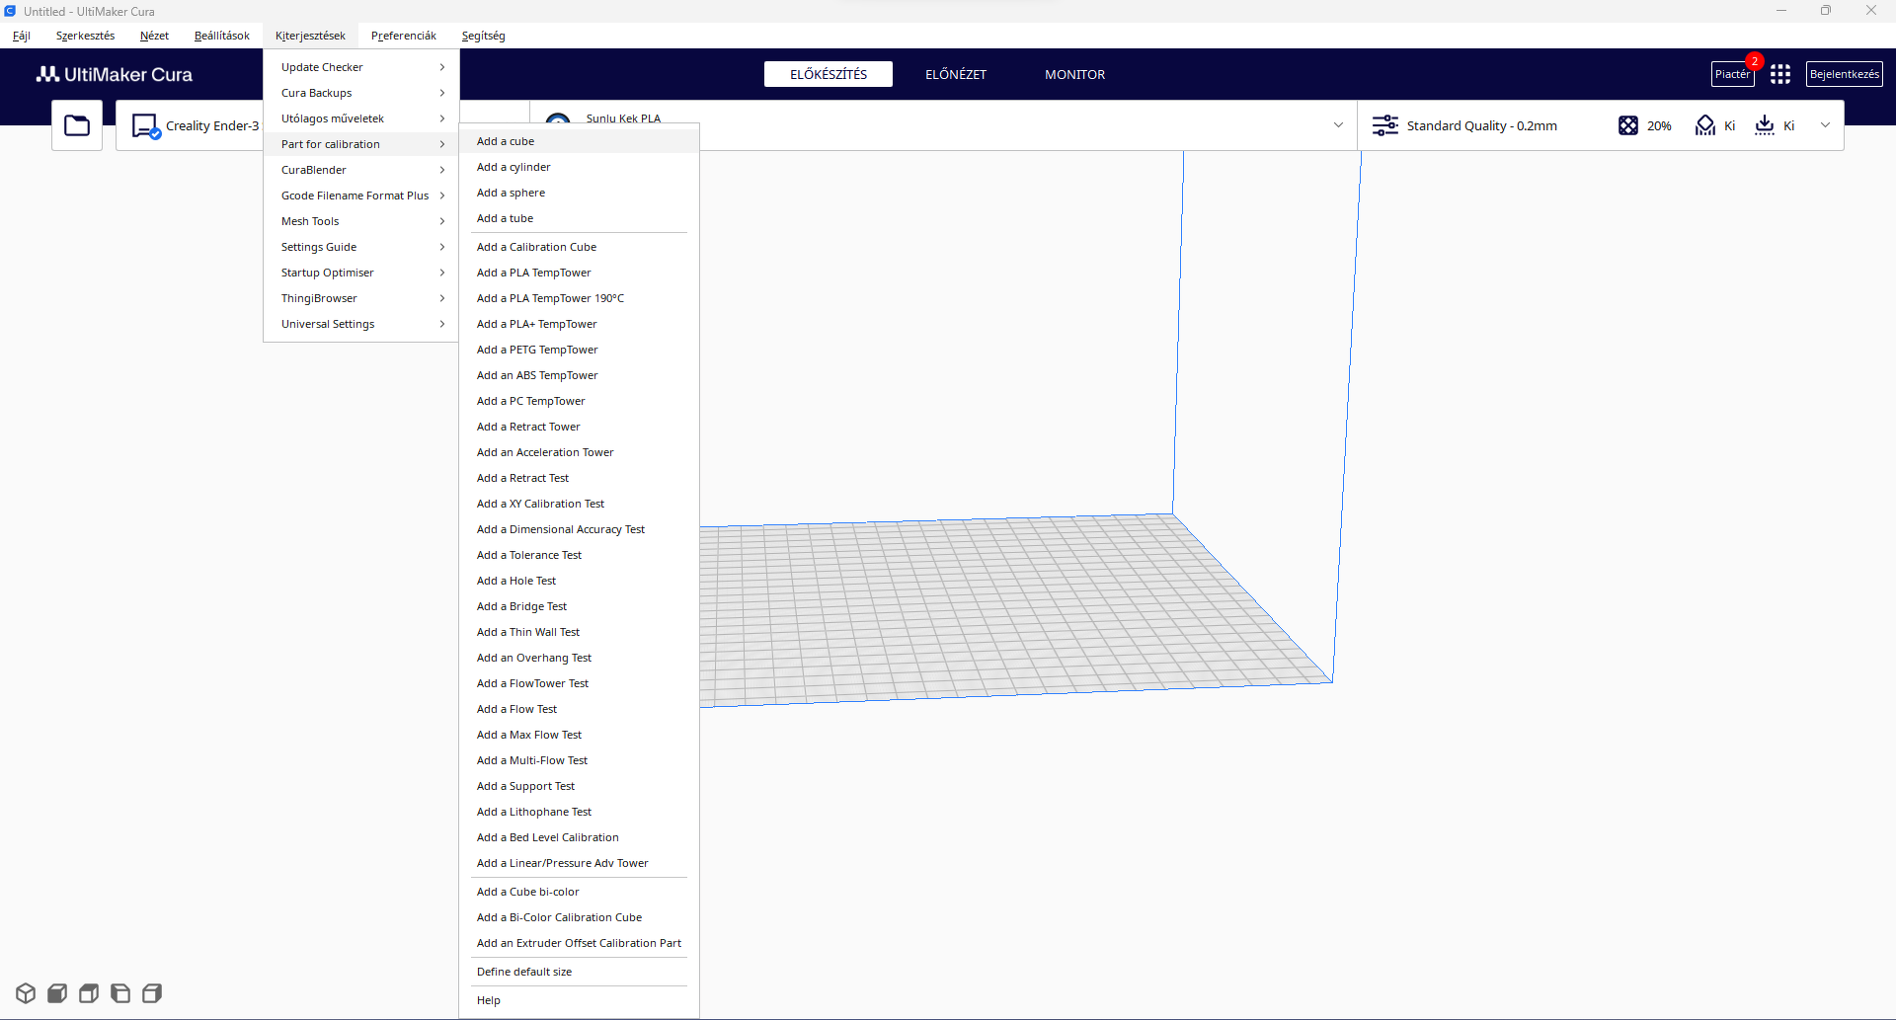Open the Nézet menu
This screenshot has width=1896, height=1020.
(154, 36)
